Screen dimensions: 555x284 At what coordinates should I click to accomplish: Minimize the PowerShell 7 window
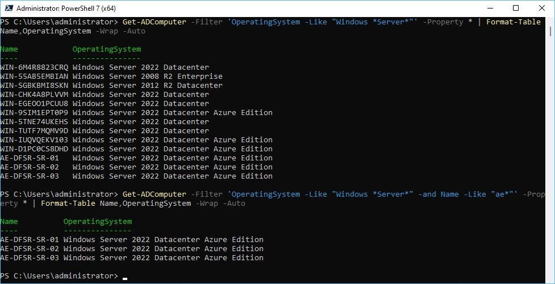[x=490, y=8]
